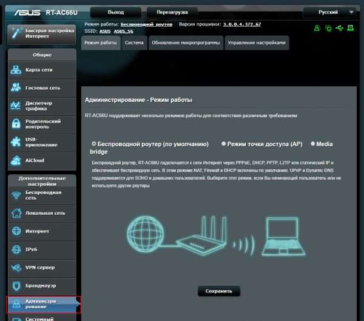The height and width of the screenshot is (321, 364).
Task: Click the green user status icon
Action: coord(317,28)
